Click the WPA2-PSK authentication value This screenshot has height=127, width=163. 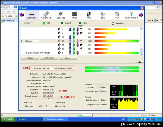pyautogui.click(x=47, y=80)
